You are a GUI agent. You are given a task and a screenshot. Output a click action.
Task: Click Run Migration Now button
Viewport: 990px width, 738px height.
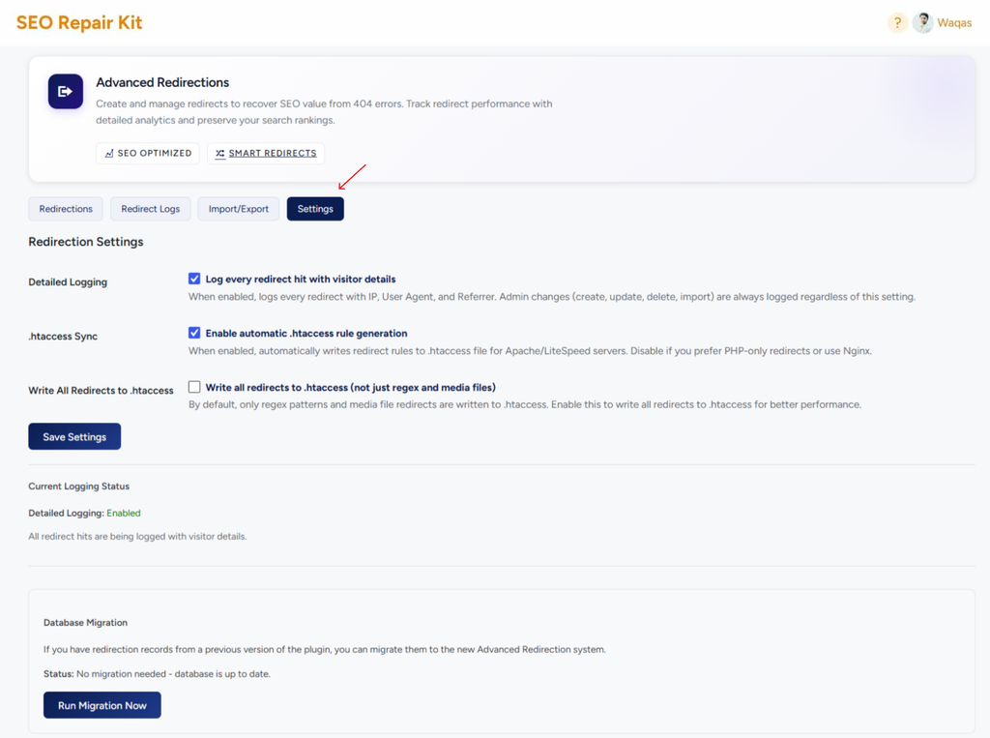[102, 705]
